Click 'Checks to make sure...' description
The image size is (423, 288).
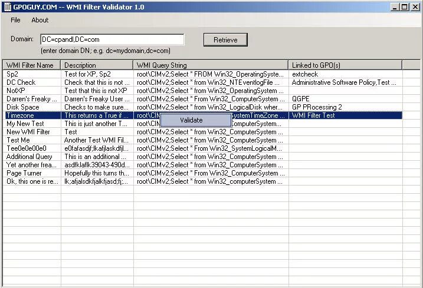tap(96, 107)
